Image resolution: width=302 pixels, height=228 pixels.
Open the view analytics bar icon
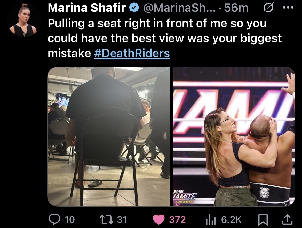coord(211,220)
